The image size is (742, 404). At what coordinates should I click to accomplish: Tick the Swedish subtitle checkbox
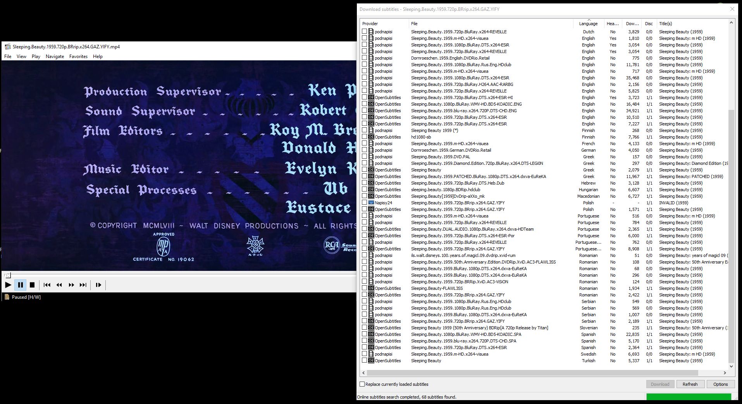pyautogui.click(x=364, y=354)
